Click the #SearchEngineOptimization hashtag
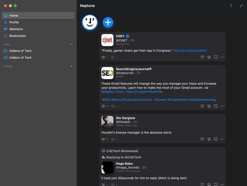 132,100
